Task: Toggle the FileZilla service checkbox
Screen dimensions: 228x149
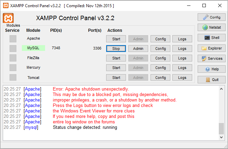Action: (13, 58)
